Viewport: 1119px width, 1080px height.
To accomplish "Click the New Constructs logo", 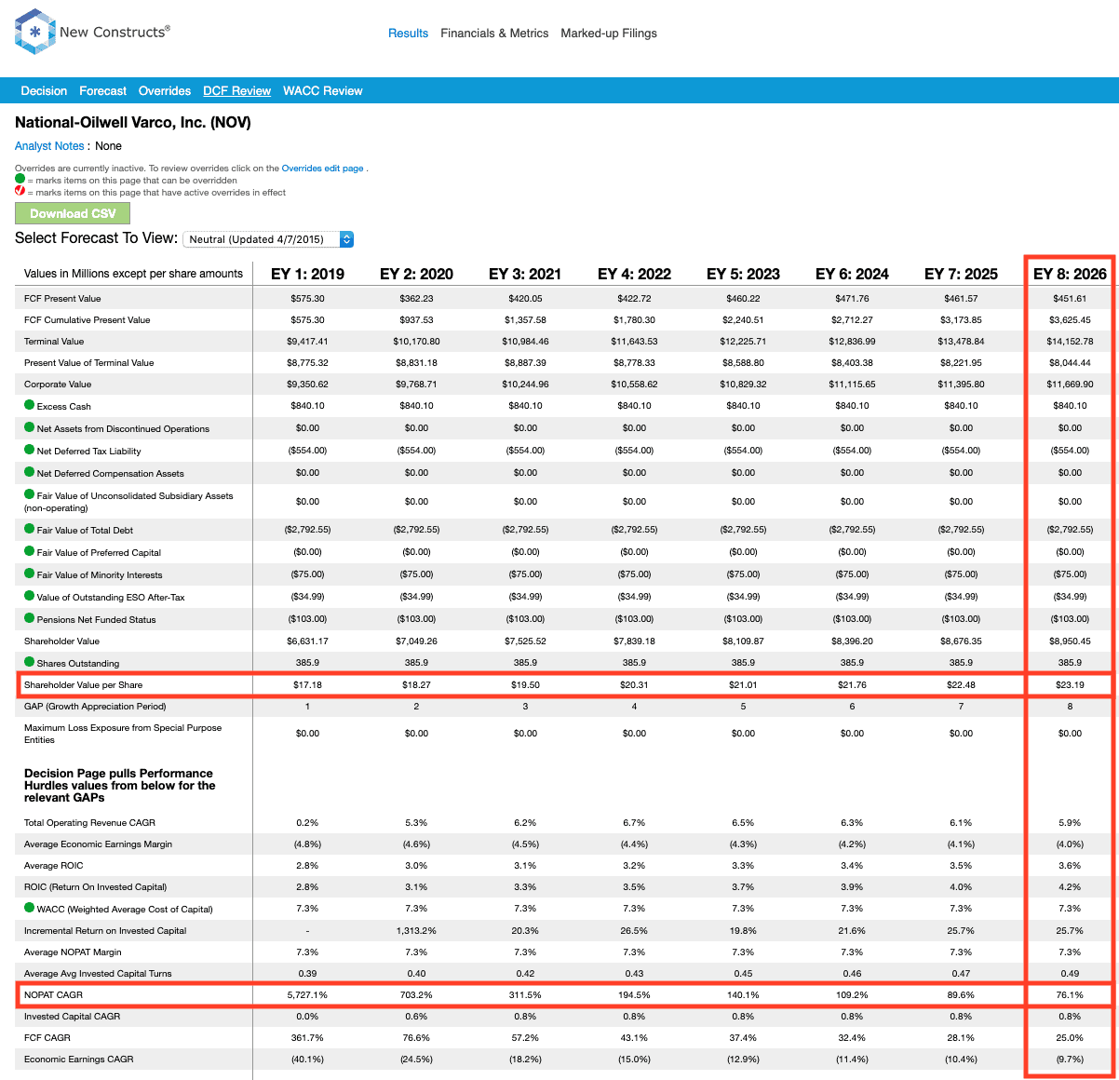I will pyautogui.click(x=92, y=32).
